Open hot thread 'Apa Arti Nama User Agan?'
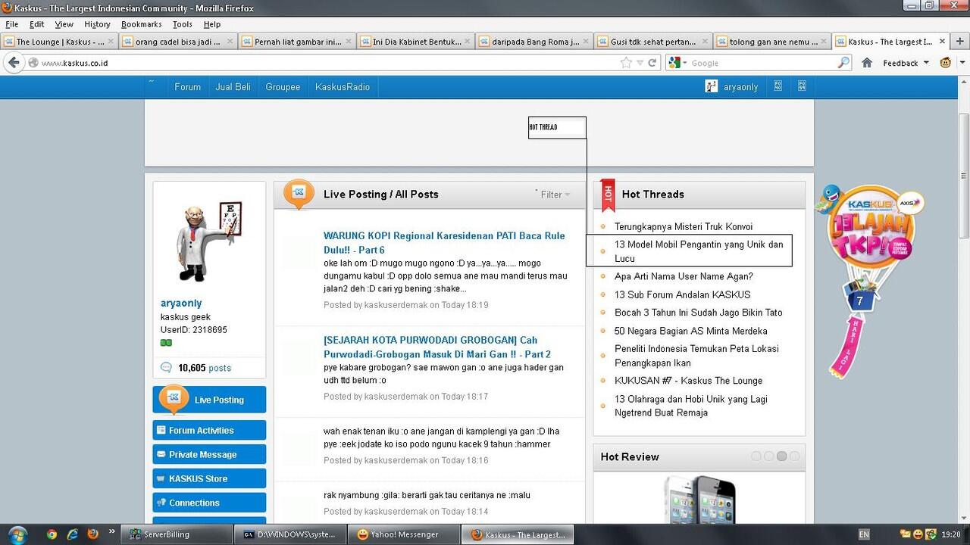Screen dimensions: 970x545 coord(684,276)
